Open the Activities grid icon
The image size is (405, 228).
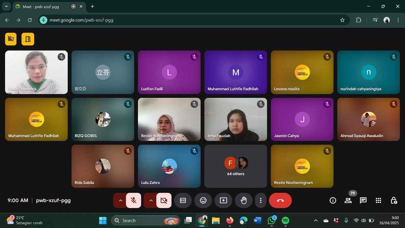tap(378, 200)
